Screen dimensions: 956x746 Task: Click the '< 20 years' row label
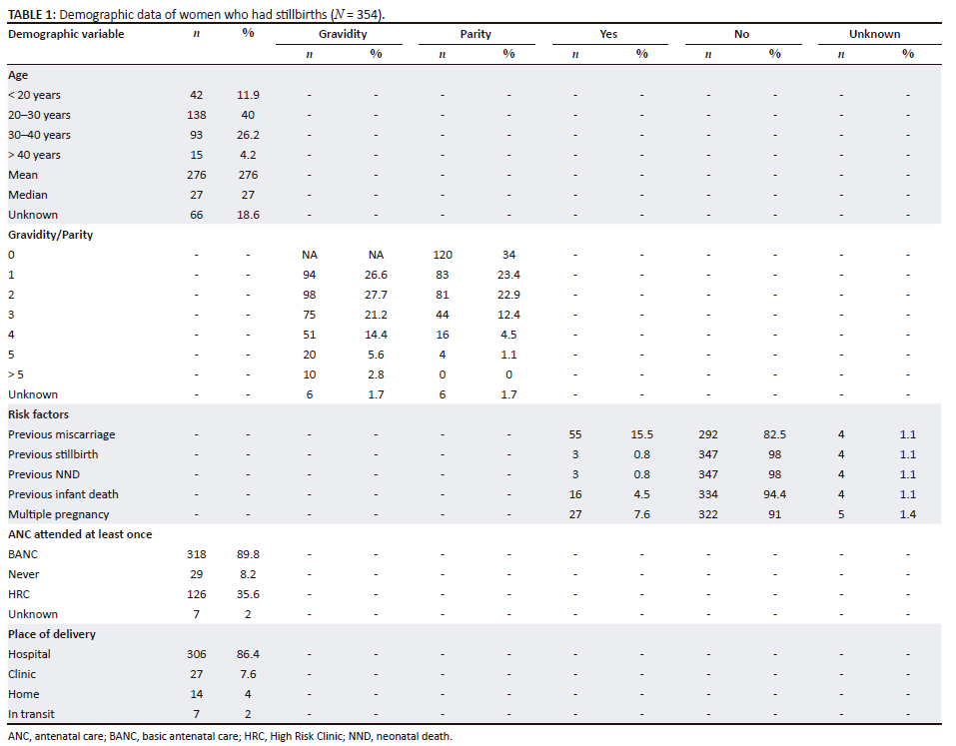[x=34, y=95]
